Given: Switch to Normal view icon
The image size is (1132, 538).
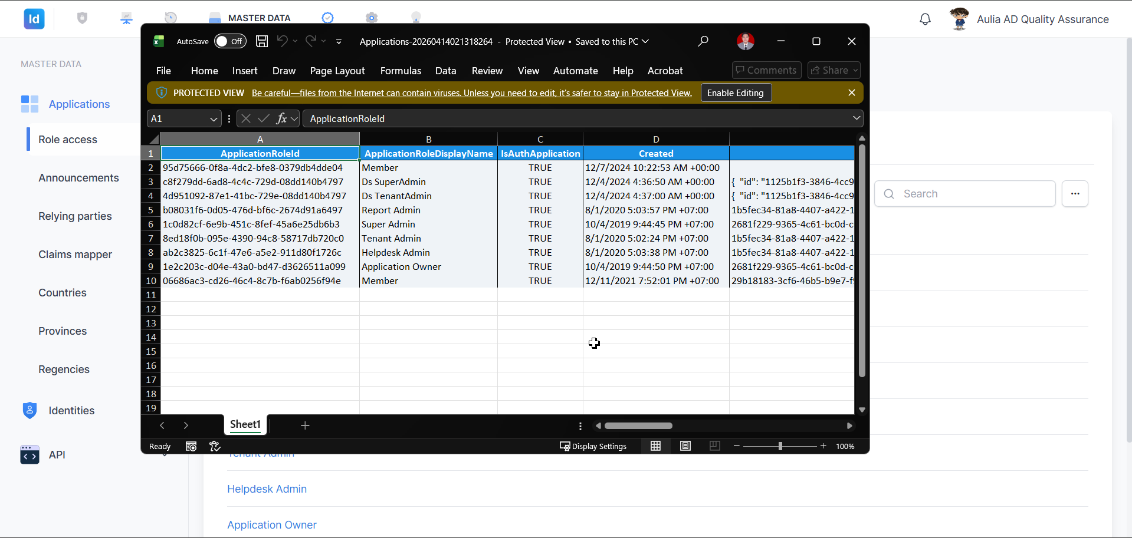Looking at the screenshot, I should [655, 446].
